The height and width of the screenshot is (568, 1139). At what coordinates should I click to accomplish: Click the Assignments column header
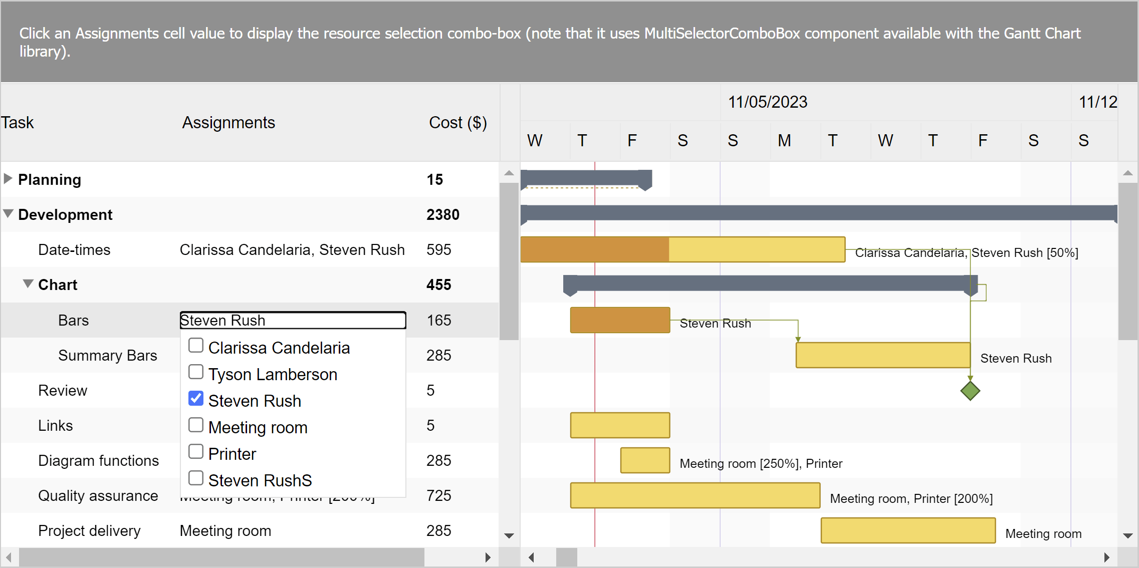(x=229, y=122)
